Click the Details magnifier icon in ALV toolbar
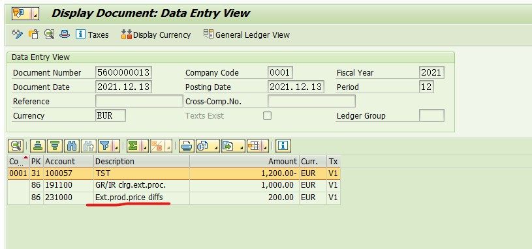 [x=15, y=146]
